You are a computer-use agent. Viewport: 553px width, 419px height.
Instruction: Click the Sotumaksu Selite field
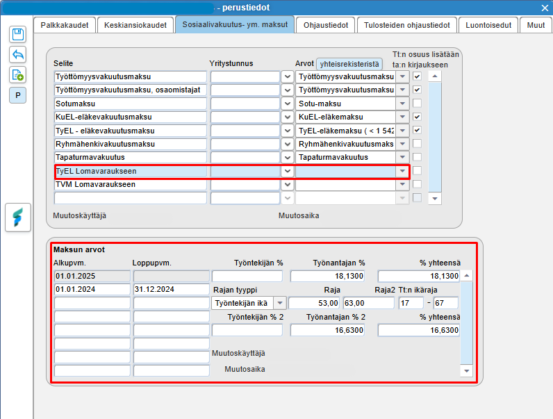(130, 104)
